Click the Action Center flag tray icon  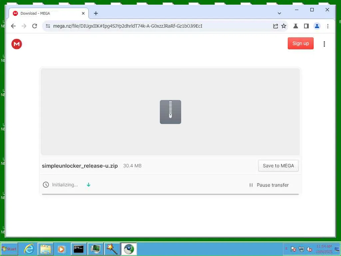tap(293, 249)
